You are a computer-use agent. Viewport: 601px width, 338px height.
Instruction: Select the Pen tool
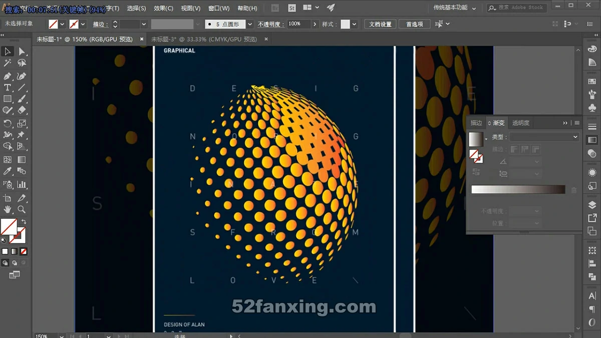tap(8, 76)
